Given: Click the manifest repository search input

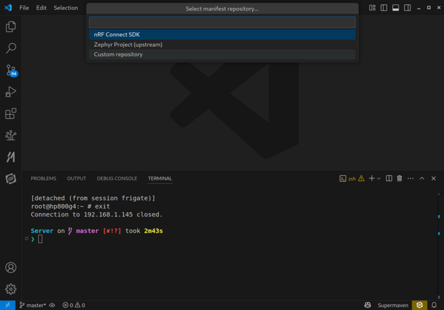Looking at the screenshot, I should [222, 22].
